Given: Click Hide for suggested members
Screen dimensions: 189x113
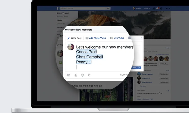Looking at the screenshot, I should coord(168,70).
